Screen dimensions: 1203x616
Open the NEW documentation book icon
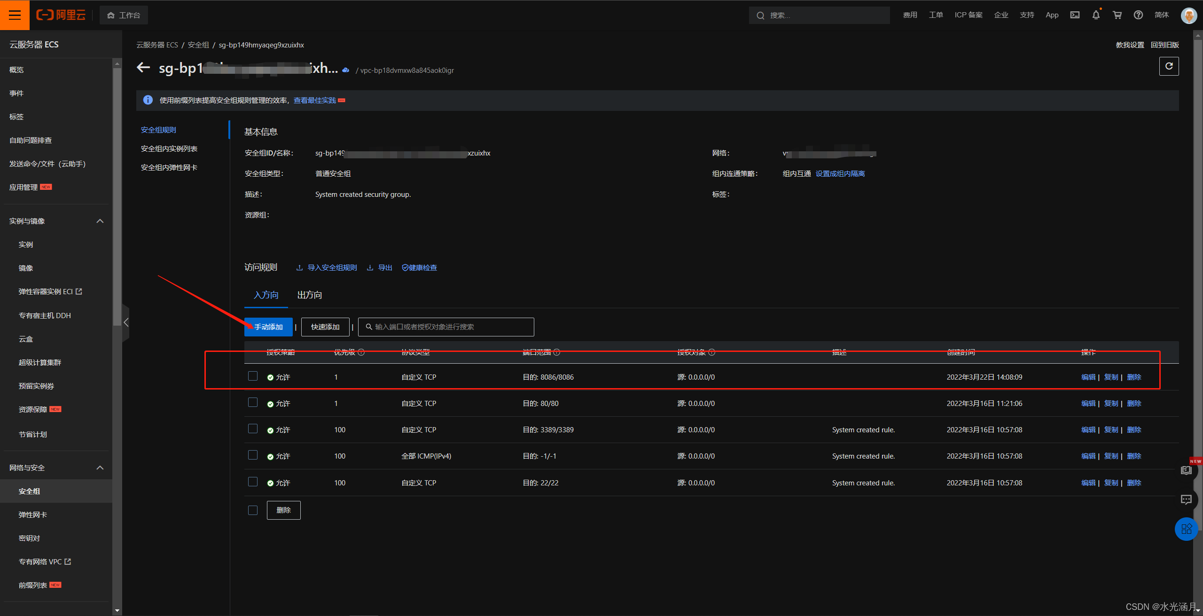coord(1187,470)
